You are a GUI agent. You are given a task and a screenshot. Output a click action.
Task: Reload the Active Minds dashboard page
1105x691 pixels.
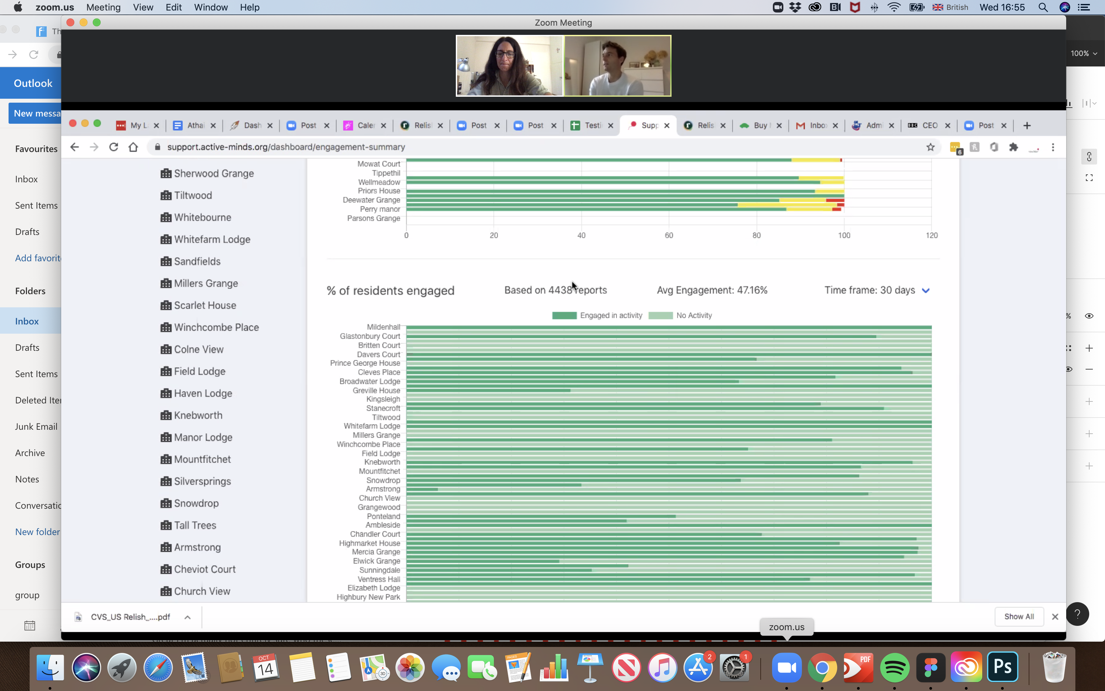pos(114,147)
